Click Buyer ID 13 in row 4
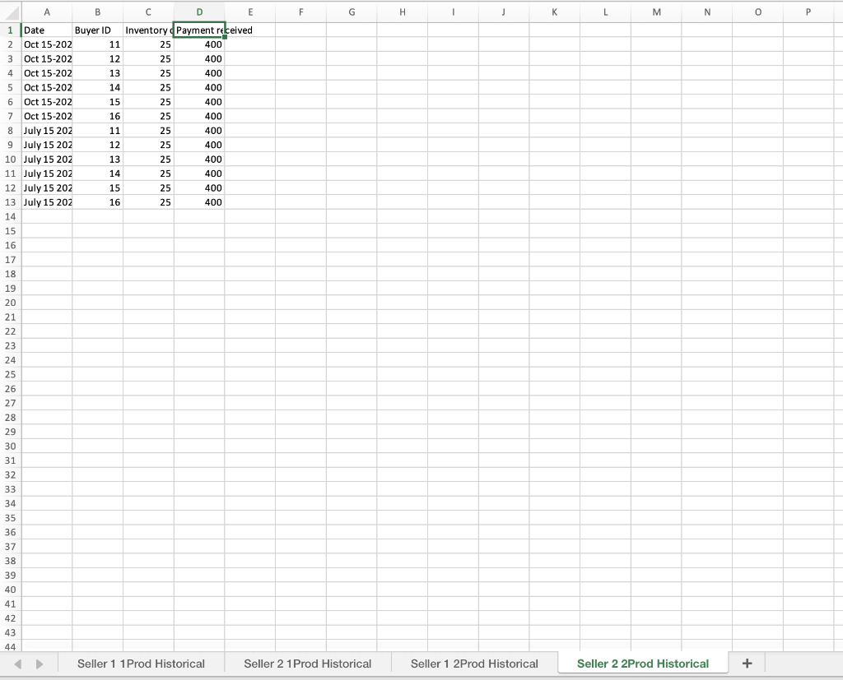Viewport: 843px width, 680px height. pyautogui.click(x=97, y=73)
